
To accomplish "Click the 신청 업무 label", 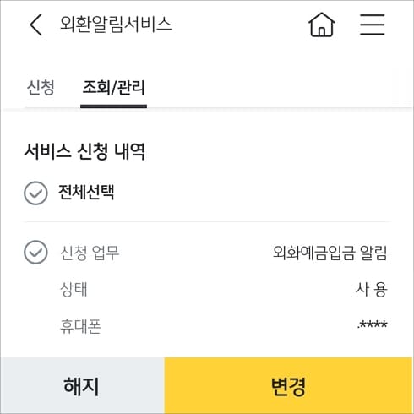I will tap(90, 253).
